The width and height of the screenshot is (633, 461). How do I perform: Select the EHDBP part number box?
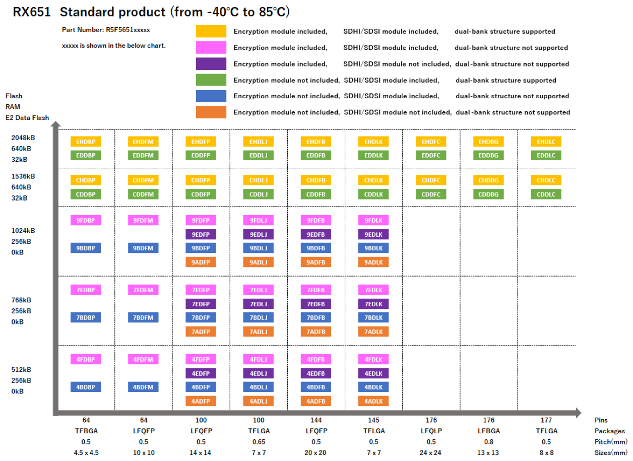86,142
